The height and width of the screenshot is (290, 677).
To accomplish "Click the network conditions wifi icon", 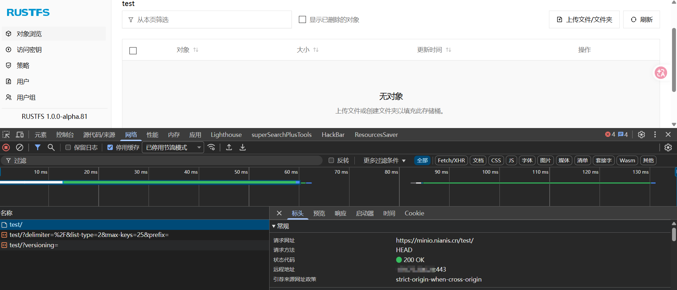I will pos(212,147).
